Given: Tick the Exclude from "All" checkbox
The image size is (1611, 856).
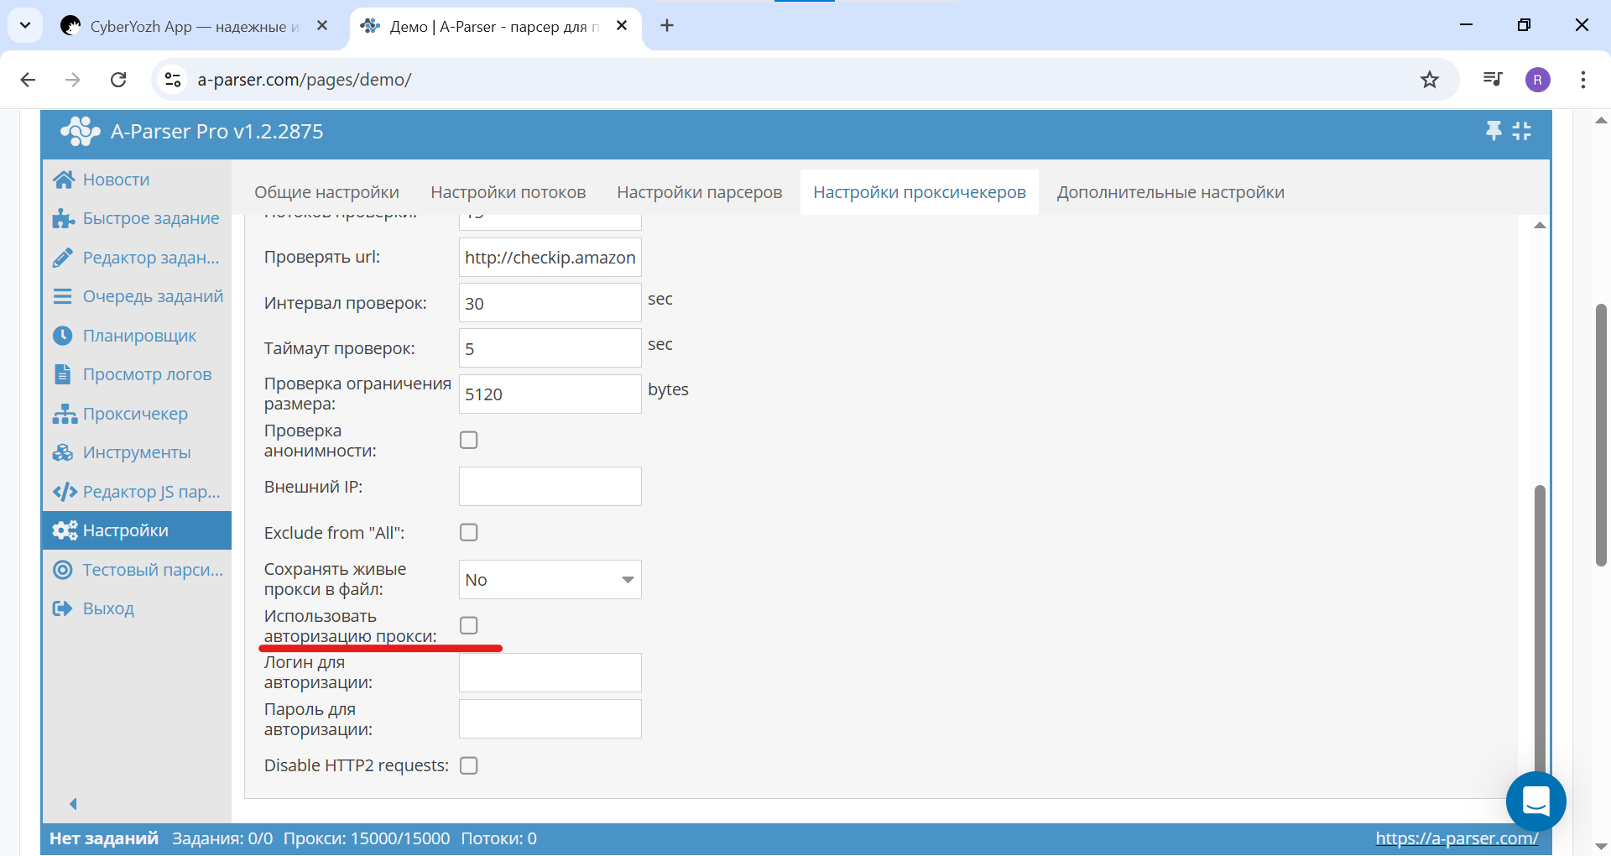Looking at the screenshot, I should tap(469, 533).
